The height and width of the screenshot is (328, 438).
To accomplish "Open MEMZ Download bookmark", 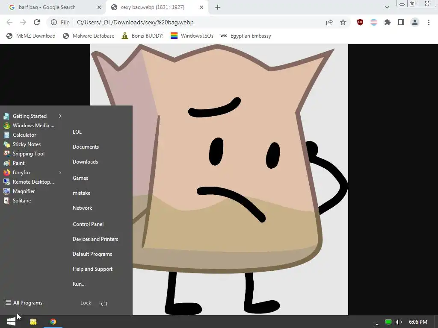I will pyautogui.click(x=31, y=36).
